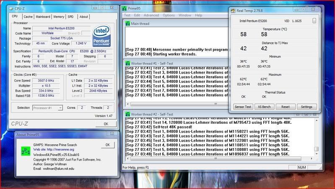
Task: Click the small button beside VID in Real Temp
Action: (314, 20)
